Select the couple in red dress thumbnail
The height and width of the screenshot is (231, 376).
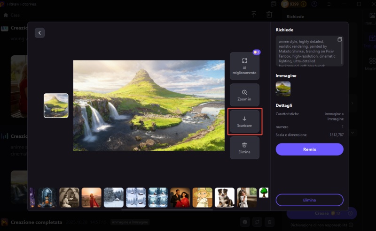pos(180,198)
